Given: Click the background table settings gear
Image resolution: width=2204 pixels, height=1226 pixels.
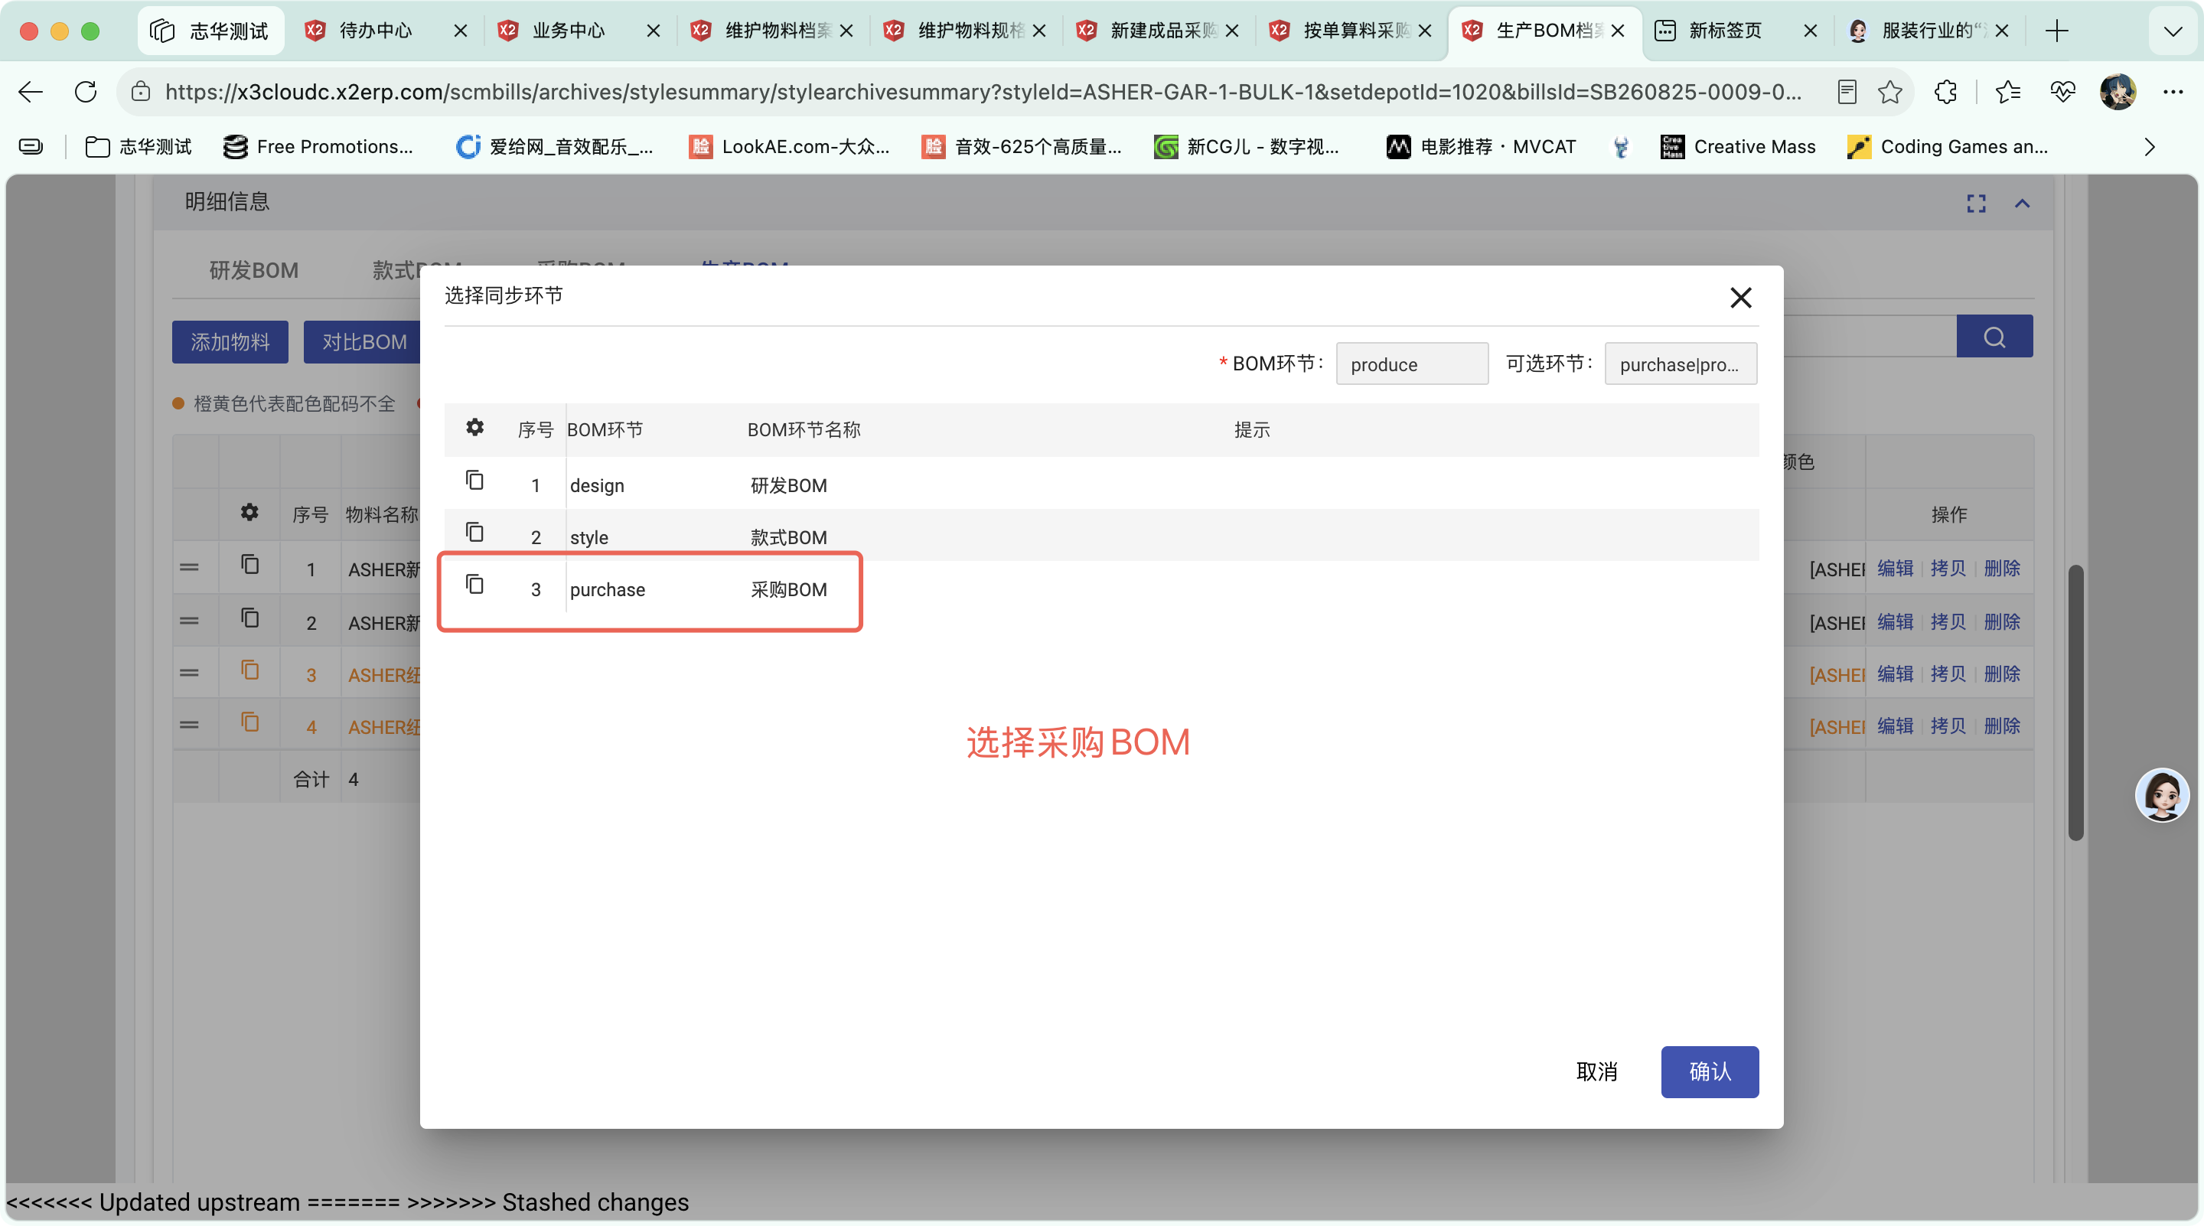Looking at the screenshot, I should 249,513.
